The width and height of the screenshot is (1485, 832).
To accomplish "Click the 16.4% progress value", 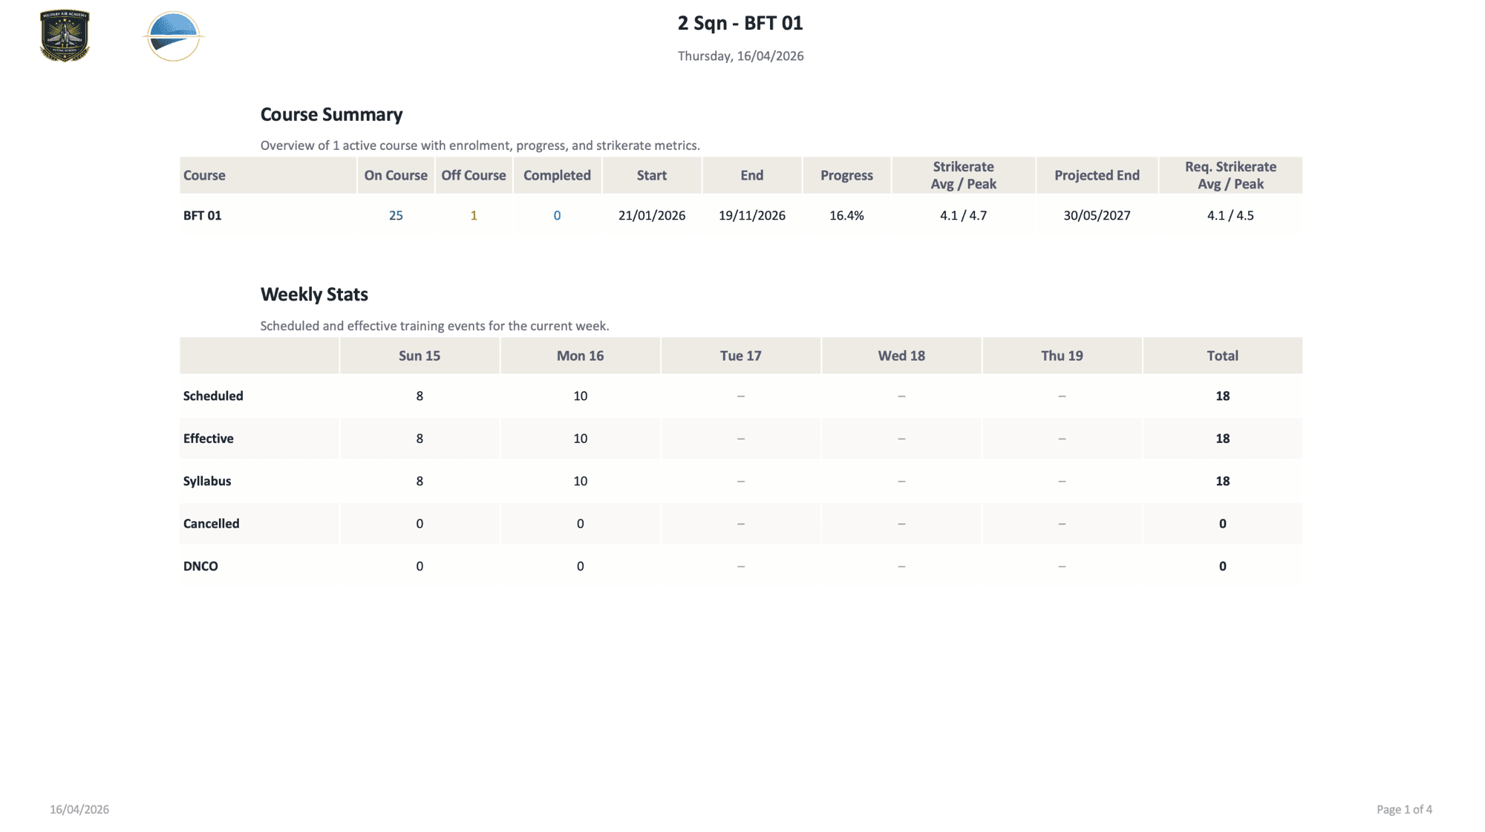I will coord(846,215).
